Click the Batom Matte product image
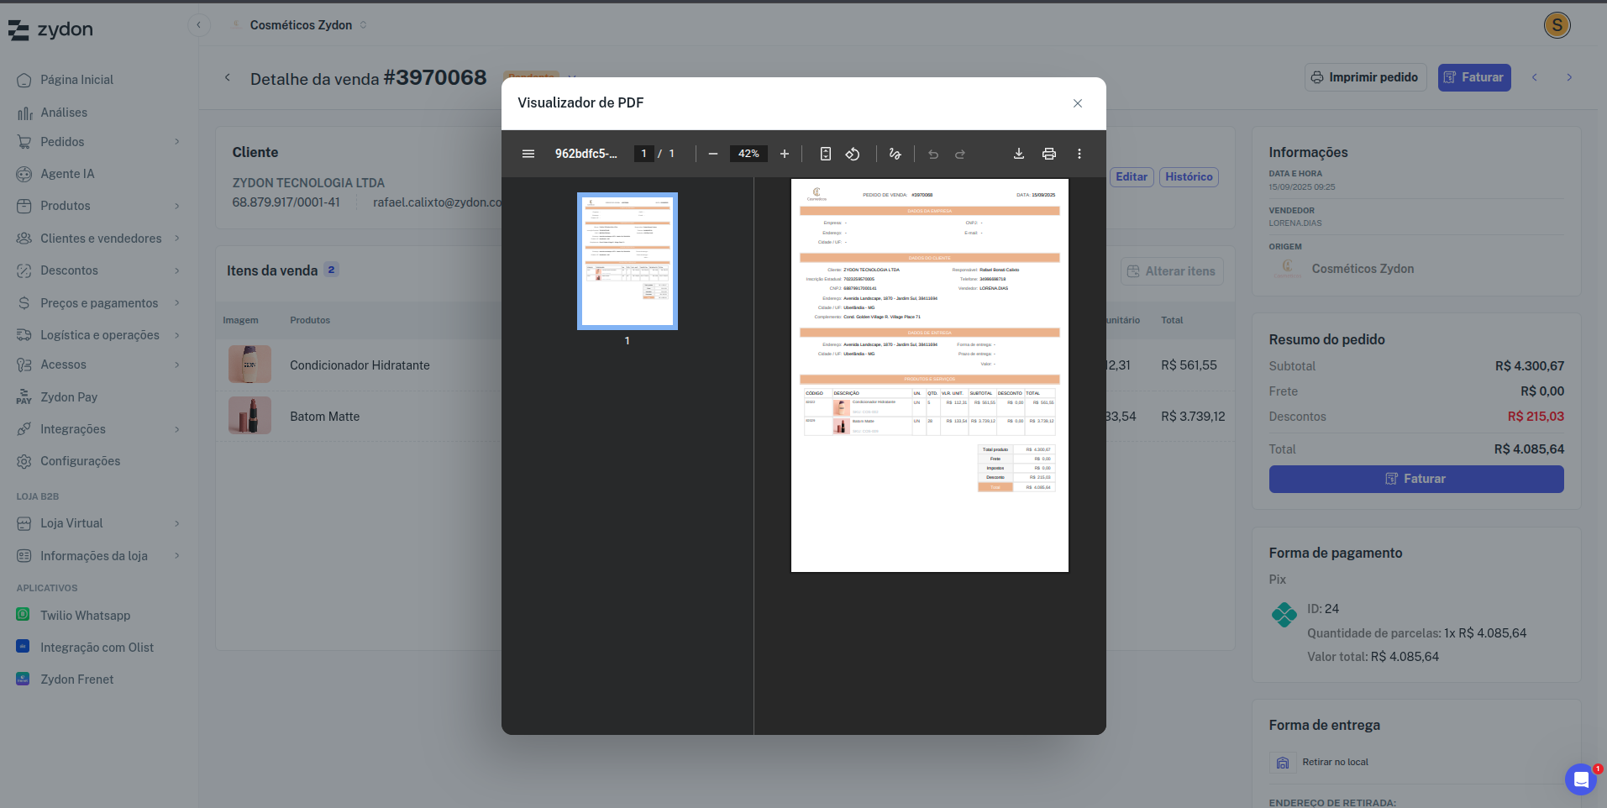 249,416
